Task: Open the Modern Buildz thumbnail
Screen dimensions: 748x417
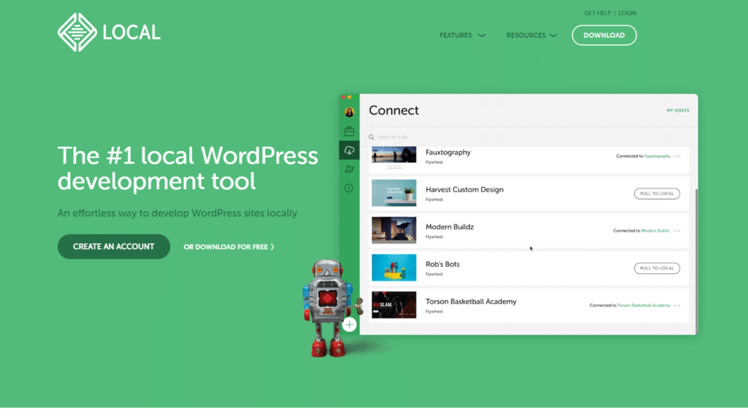Action: click(x=394, y=230)
